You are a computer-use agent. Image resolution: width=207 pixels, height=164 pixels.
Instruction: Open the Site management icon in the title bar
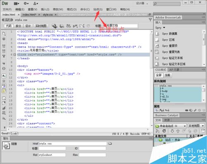pos(36,4)
